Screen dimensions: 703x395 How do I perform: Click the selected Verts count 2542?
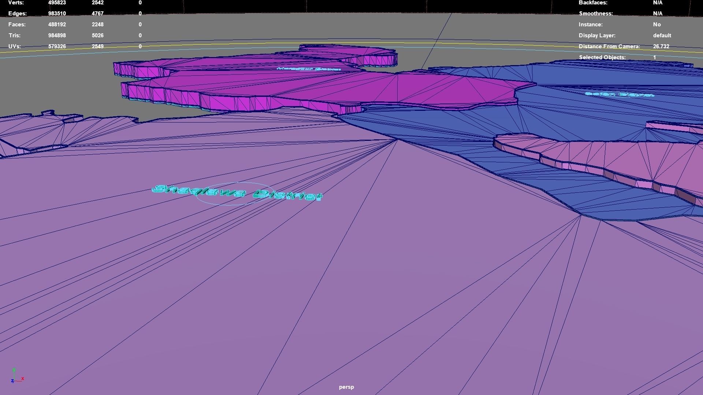pos(98,3)
